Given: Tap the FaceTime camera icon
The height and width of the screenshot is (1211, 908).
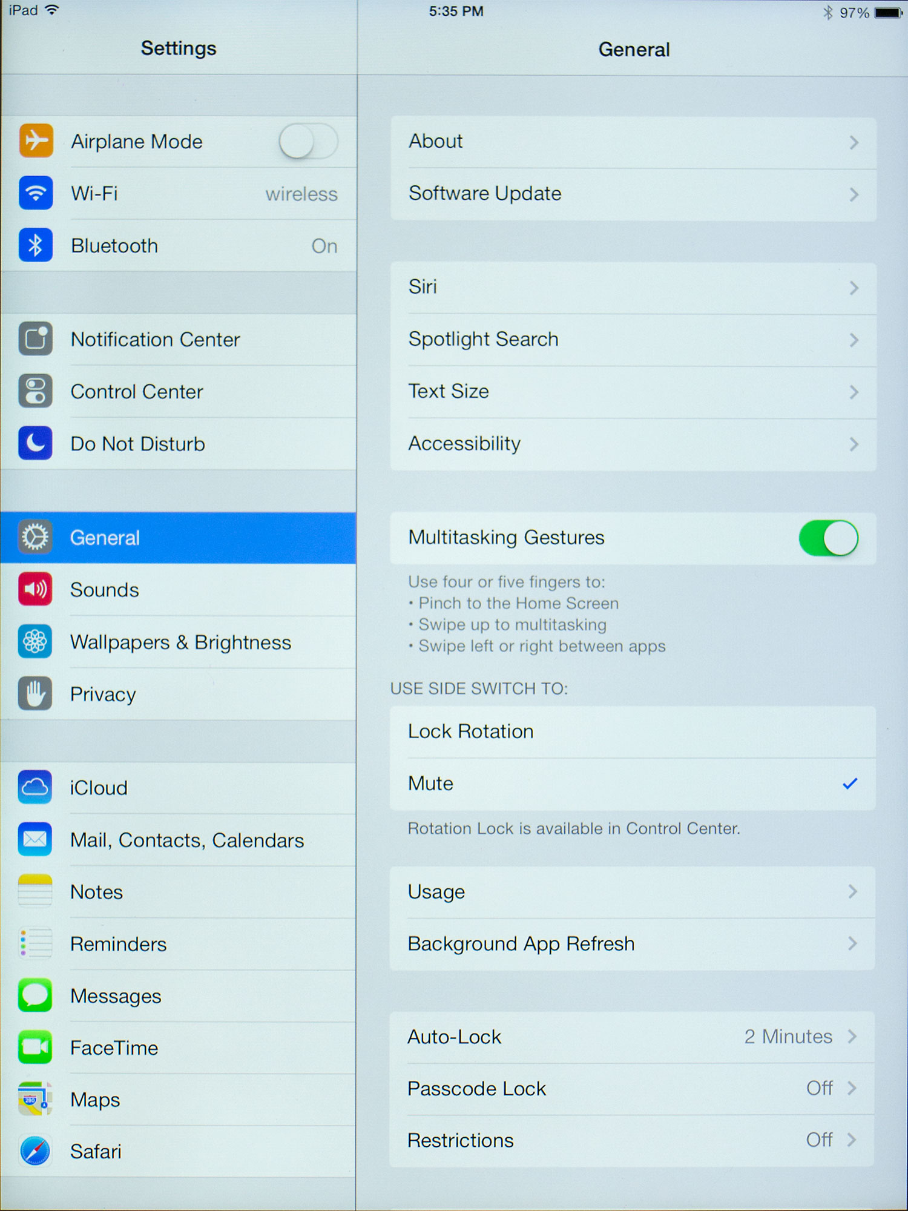Looking at the screenshot, I should pyautogui.click(x=35, y=1048).
